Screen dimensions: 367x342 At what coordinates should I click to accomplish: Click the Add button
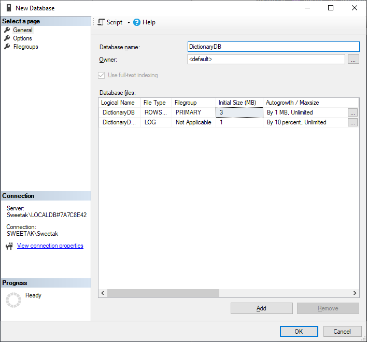pos(261,308)
